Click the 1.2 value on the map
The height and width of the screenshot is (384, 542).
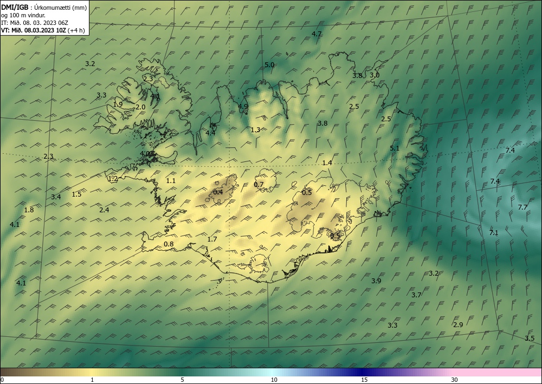click(x=113, y=179)
